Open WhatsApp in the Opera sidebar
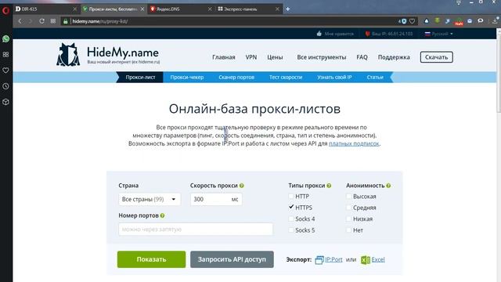The width and height of the screenshot is (501, 282). (5, 39)
